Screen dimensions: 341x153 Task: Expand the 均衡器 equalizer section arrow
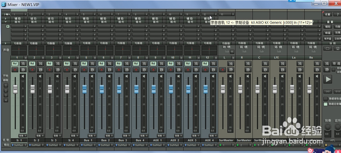pyautogui.click(x=6, y=43)
